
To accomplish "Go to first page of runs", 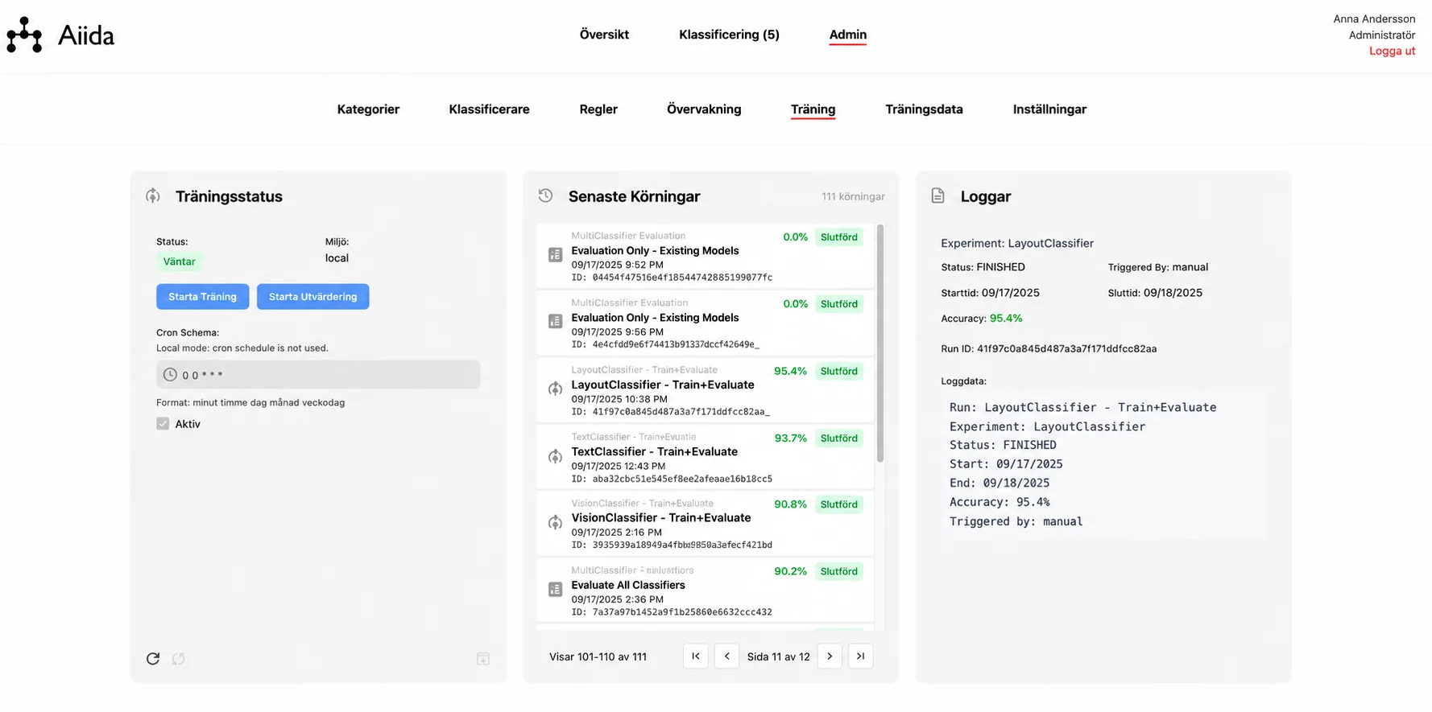I will pos(696,656).
